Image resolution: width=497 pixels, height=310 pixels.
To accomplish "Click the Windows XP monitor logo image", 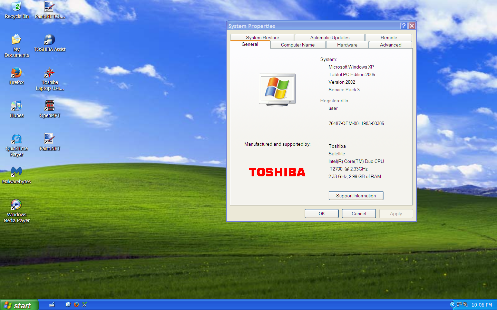I will pyautogui.click(x=277, y=90).
